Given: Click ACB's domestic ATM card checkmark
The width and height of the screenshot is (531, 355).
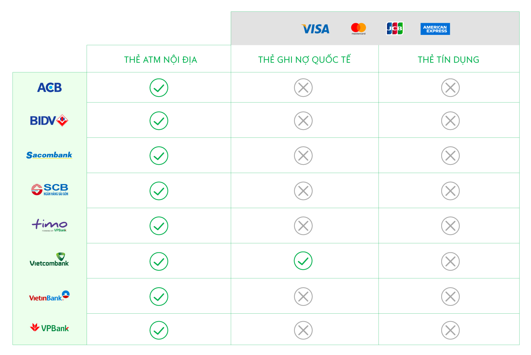Looking at the screenshot, I should click(159, 88).
